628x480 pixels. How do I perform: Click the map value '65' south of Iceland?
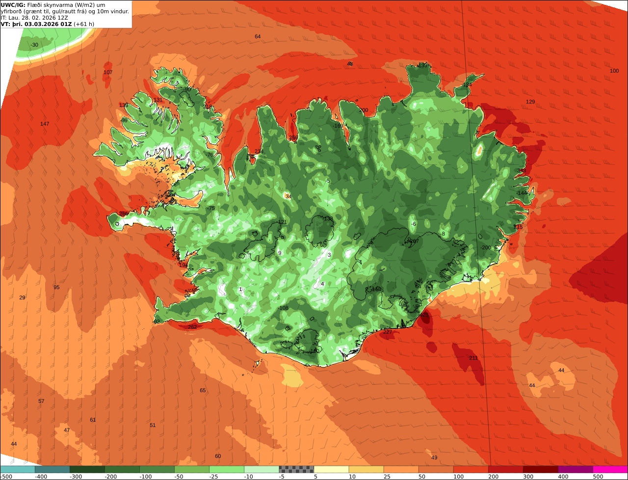(203, 391)
